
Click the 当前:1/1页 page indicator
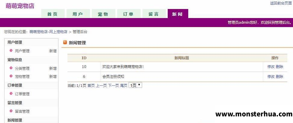pyautogui.click(x=77, y=85)
